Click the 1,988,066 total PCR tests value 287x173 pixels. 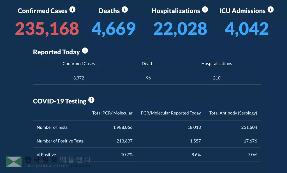[123, 127]
